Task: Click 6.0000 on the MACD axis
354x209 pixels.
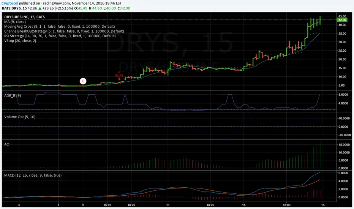Action: coord(343,173)
